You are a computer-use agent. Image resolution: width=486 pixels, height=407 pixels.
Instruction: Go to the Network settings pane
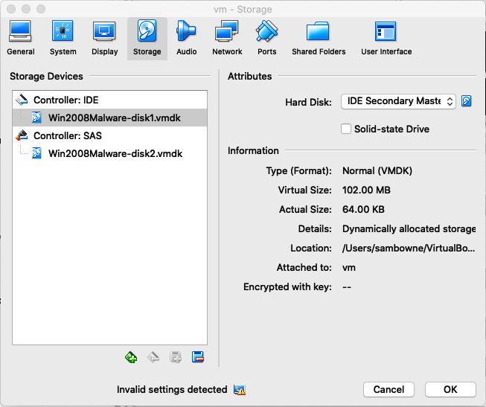pos(227,38)
